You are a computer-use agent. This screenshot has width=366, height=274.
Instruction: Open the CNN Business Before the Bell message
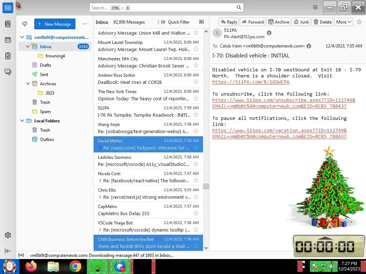pos(148,243)
